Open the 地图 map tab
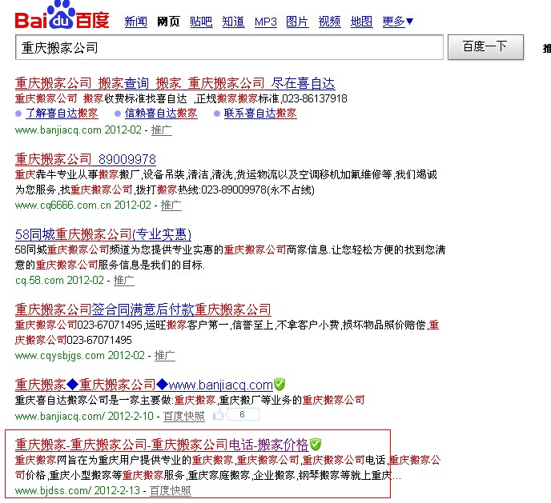551x503 pixels. click(x=361, y=22)
